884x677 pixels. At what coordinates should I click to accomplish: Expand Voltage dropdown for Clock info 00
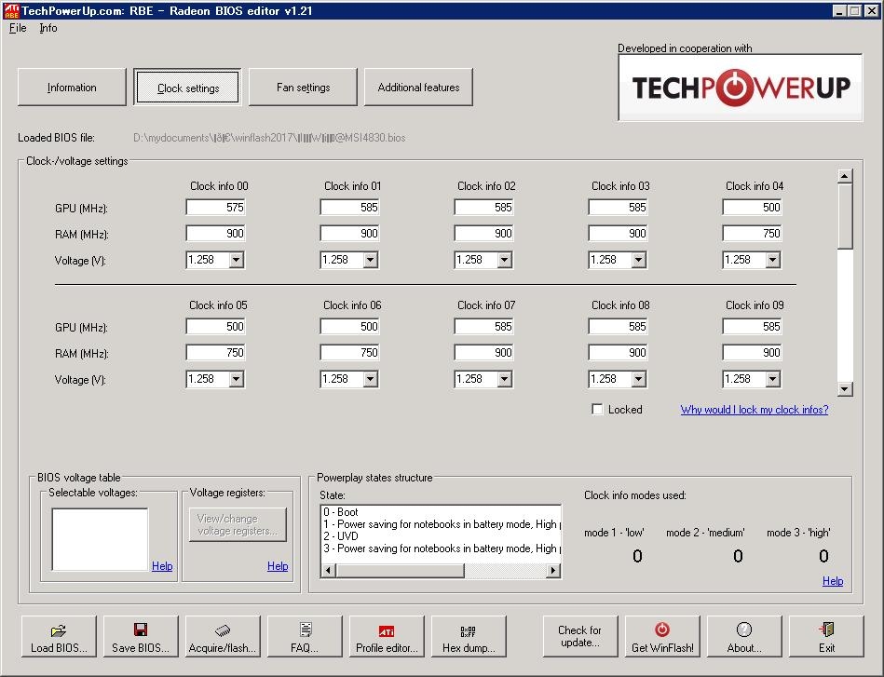[x=237, y=261]
